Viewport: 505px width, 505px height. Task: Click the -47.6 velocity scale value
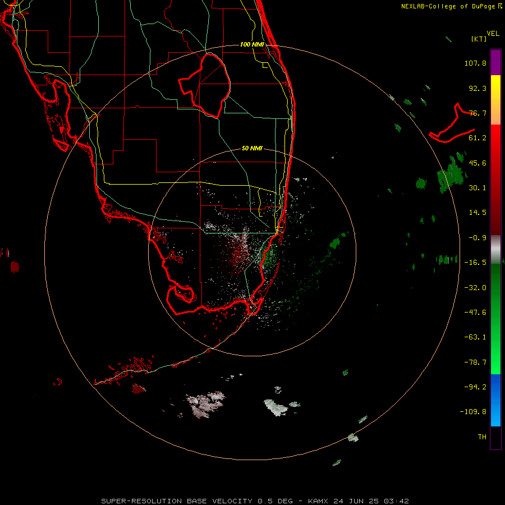pyautogui.click(x=475, y=313)
